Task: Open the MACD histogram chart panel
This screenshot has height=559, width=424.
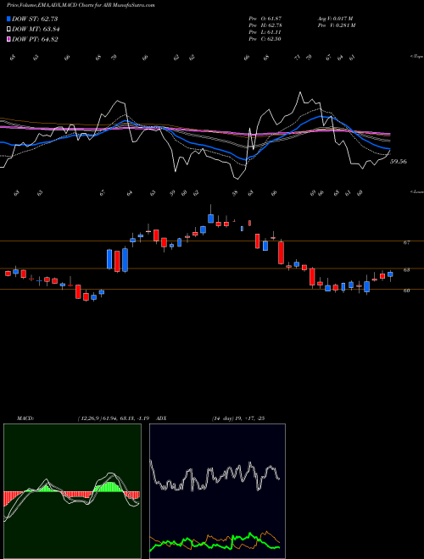Action: pos(72,491)
